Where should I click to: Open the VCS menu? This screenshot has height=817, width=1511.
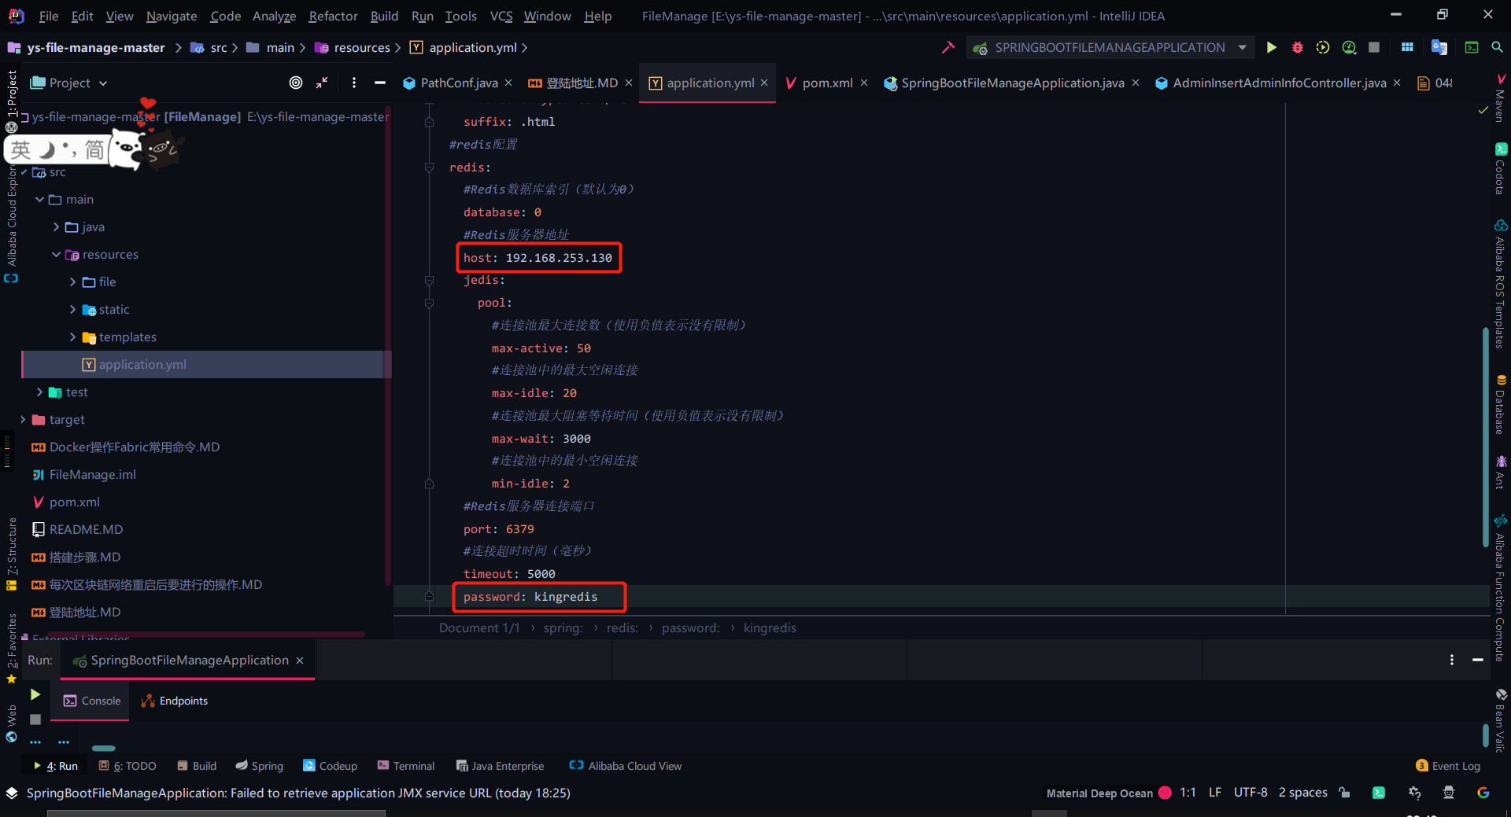(x=501, y=16)
